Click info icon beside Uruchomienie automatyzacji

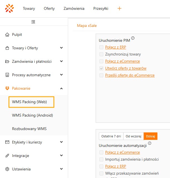[150, 143]
